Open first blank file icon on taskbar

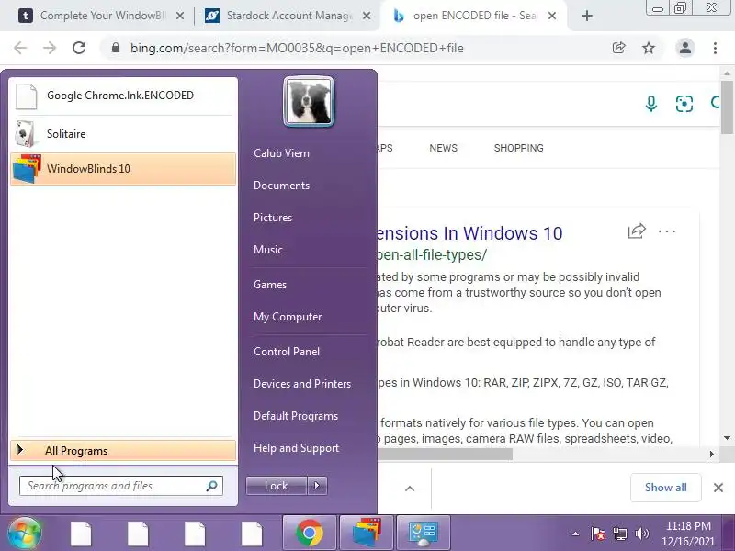pos(81,534)
